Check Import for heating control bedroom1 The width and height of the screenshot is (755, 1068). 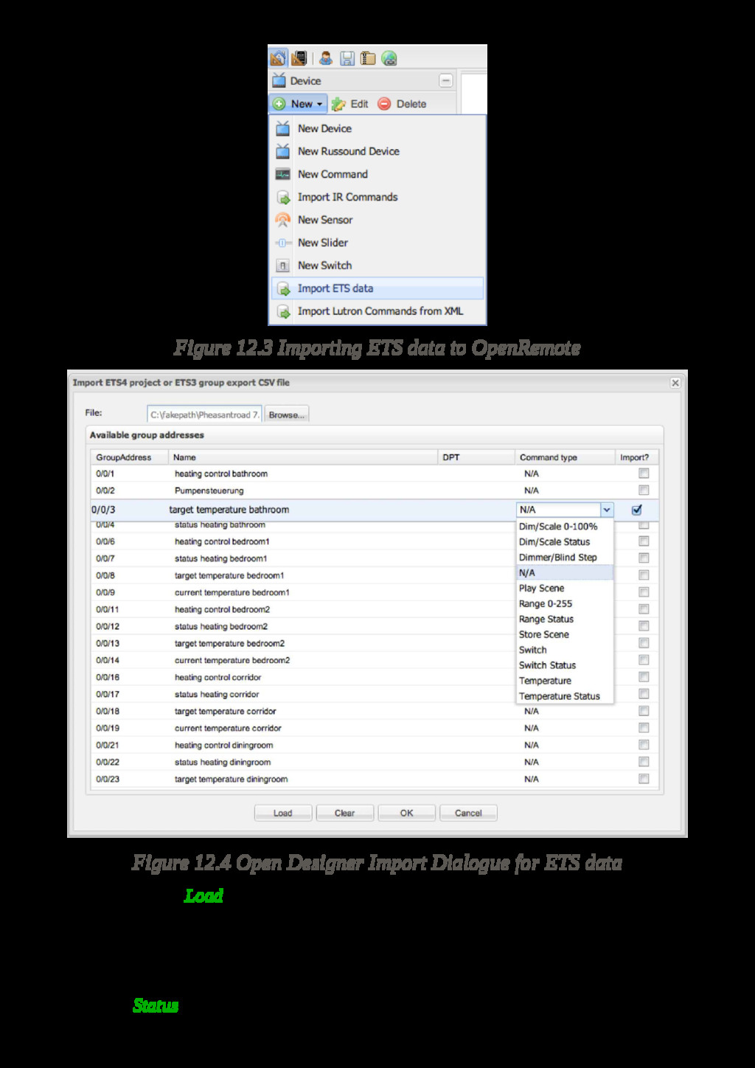[644, 541]
